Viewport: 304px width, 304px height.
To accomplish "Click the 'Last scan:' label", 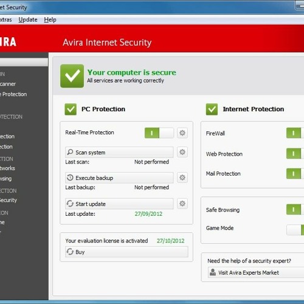I will point(77,162).
